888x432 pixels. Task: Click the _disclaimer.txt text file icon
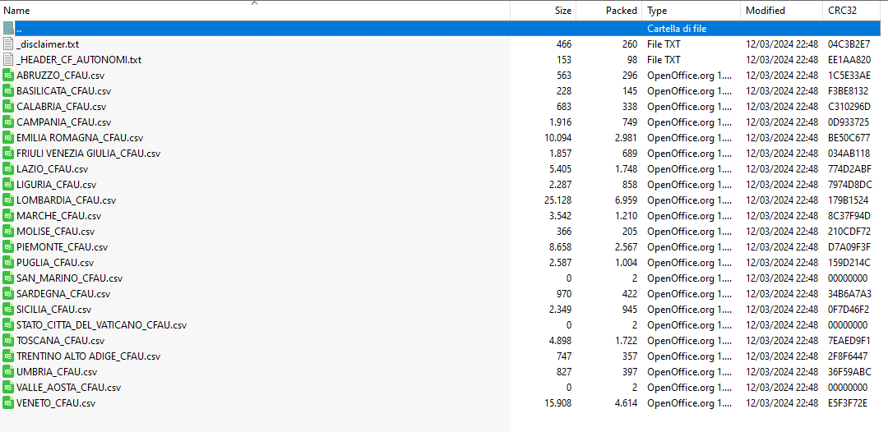(9, 44)
